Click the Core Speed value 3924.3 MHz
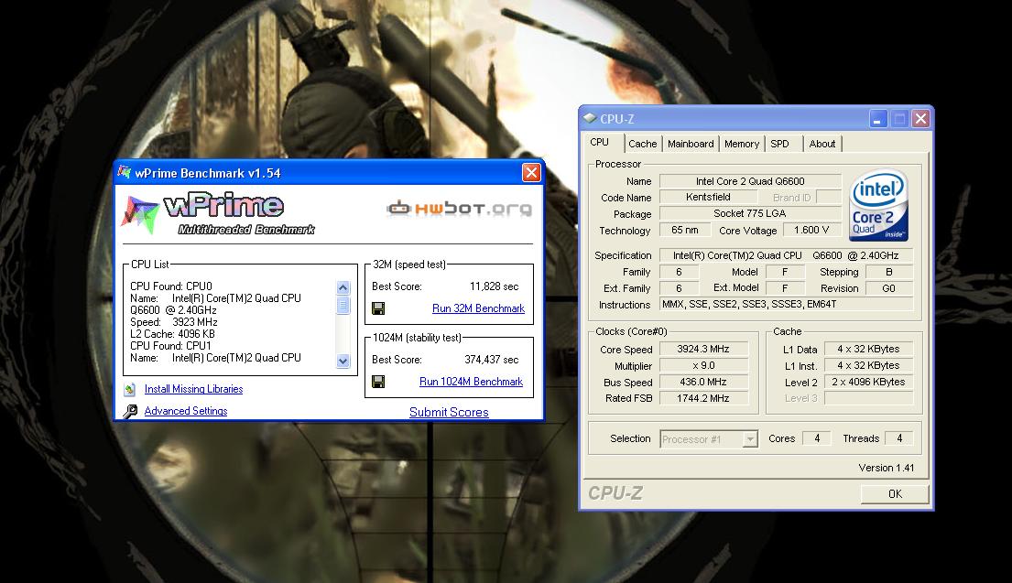 pyautogui.click(x=703, y=349)
